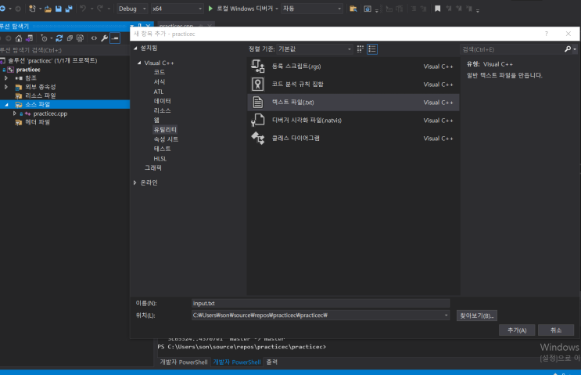Select the 데이터 category
This screenshot has height=375, width=581.
tap(163, 101)
